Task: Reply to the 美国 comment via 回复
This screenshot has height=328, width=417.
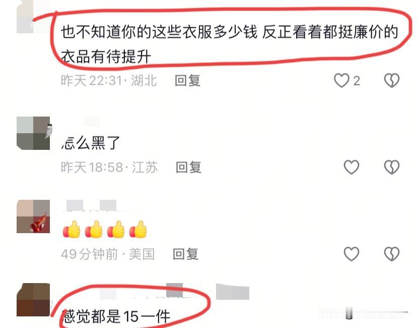Action: 186,254
